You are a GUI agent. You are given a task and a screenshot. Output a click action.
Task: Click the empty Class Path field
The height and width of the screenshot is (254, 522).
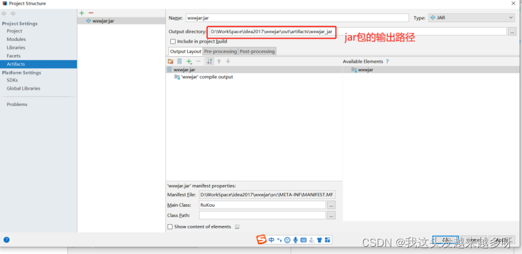tap(262, 216)
